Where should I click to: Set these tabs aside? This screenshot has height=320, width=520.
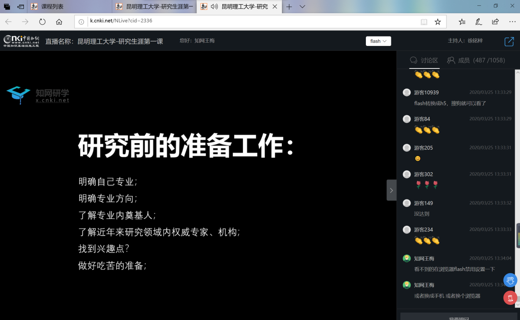(x=21, y=7)
